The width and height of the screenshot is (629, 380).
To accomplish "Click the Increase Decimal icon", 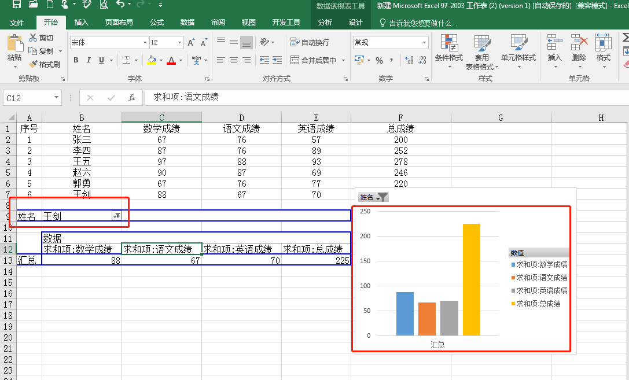I will [409, 61].
